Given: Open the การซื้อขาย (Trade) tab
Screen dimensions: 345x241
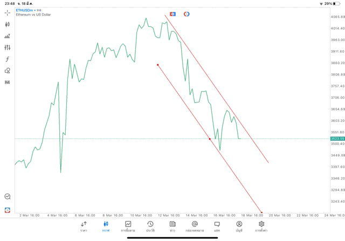Looking at the screenshot, I should coord(128,226).
